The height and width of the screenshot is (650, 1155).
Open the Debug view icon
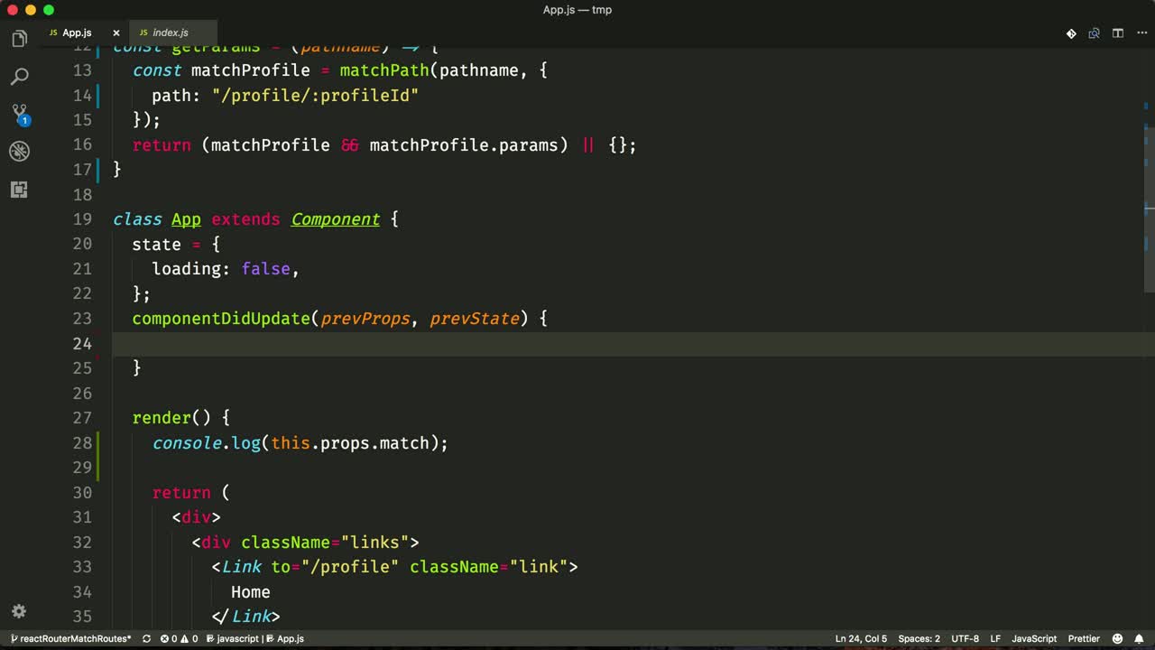[19, 152]
